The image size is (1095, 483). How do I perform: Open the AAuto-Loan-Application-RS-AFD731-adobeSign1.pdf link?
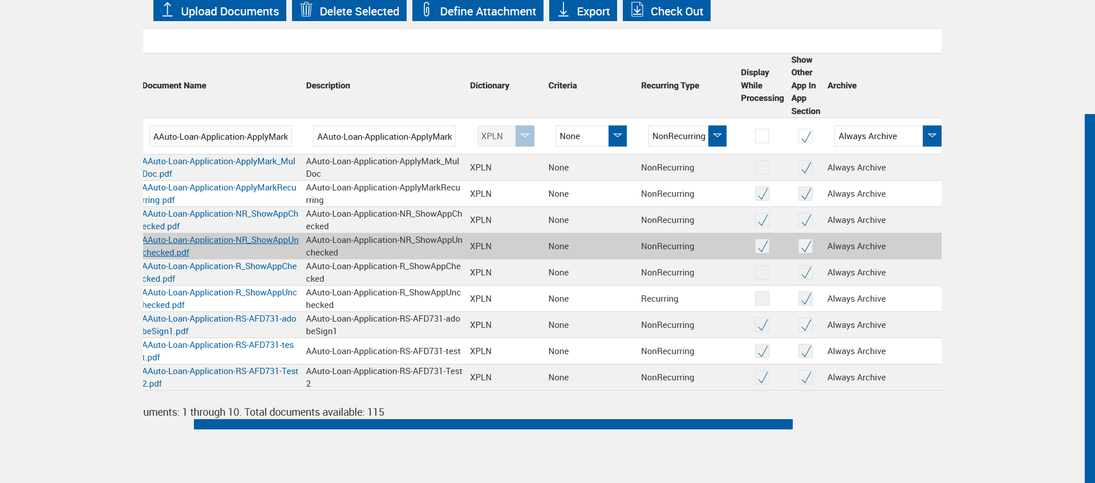pos(220,325)
